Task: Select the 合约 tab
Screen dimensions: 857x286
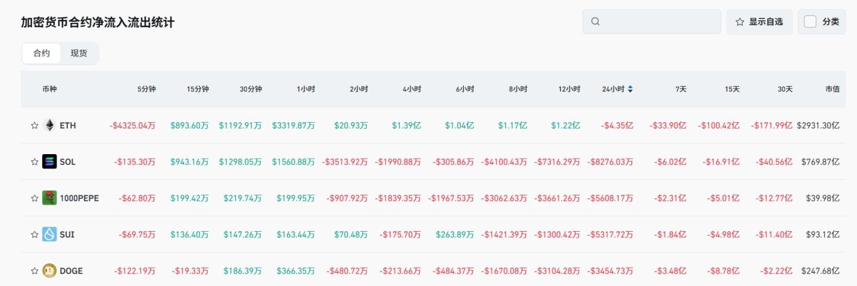Action: coord(42,53)
